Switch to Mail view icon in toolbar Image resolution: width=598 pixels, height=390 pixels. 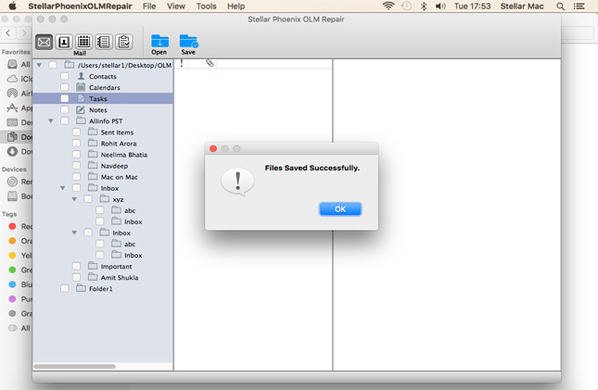(44, 42)
